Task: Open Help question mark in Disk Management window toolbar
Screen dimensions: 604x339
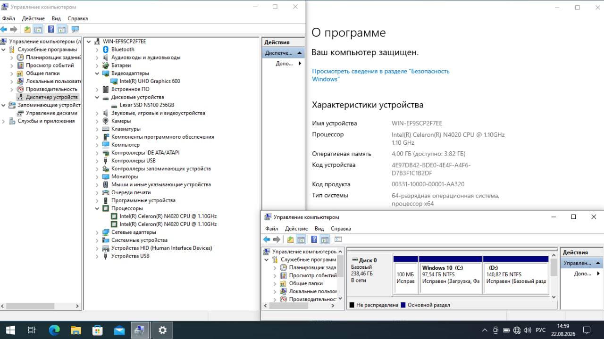Action: coord(314,240)
